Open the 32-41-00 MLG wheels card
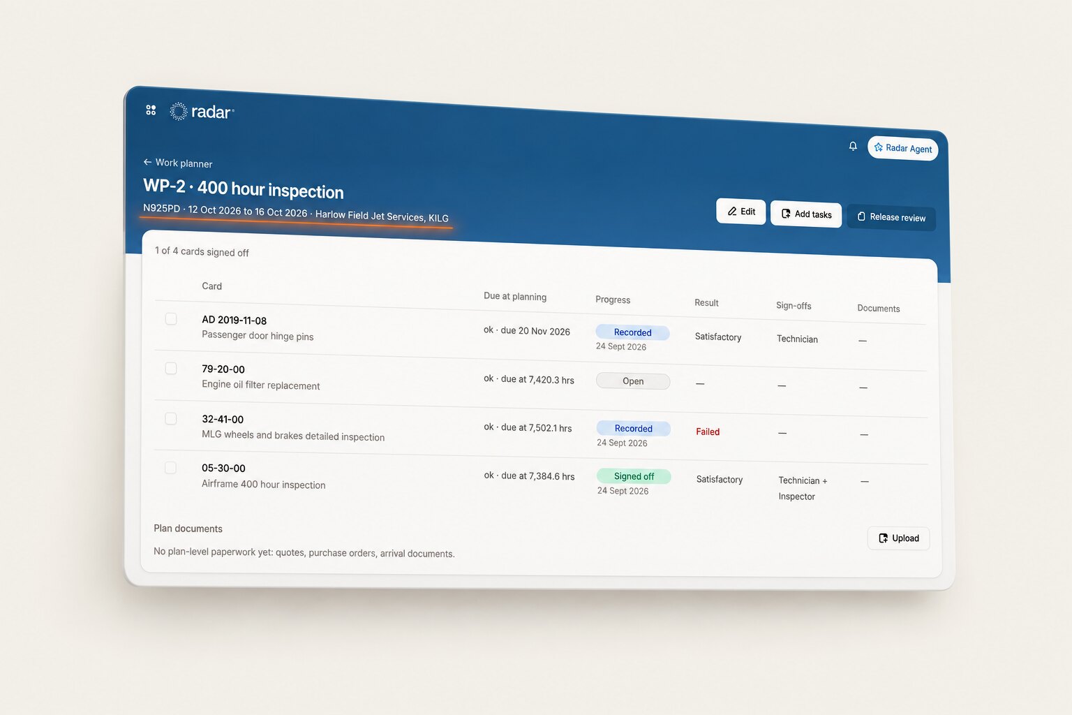This screenshot has width=1072, height=715. (x=293, y=427)
